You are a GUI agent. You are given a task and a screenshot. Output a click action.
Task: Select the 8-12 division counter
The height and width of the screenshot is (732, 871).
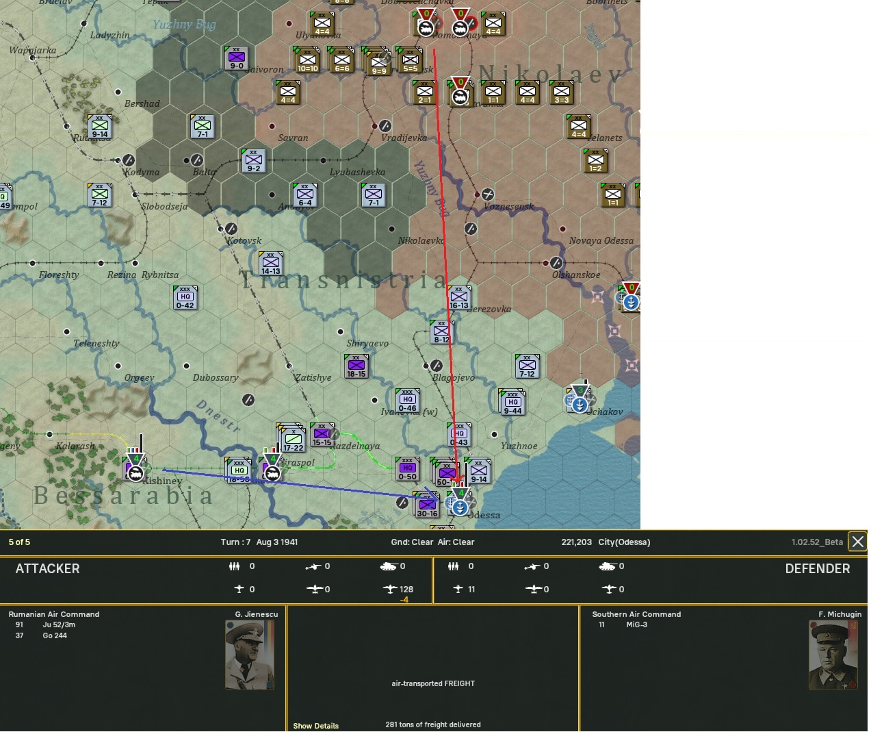coord(442,332)
